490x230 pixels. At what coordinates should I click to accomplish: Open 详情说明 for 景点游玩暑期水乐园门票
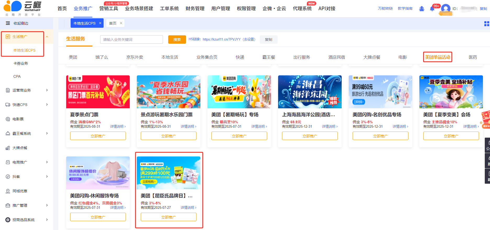pos(189,126)
